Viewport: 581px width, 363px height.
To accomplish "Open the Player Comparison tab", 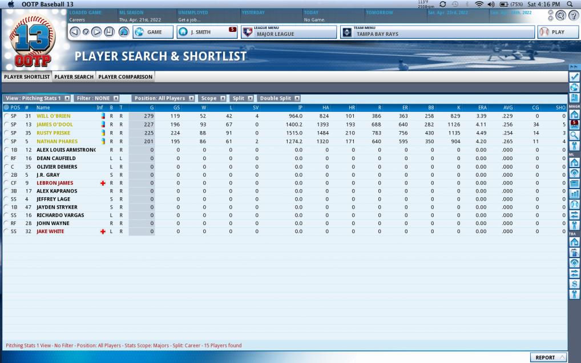I will (126, 77).
